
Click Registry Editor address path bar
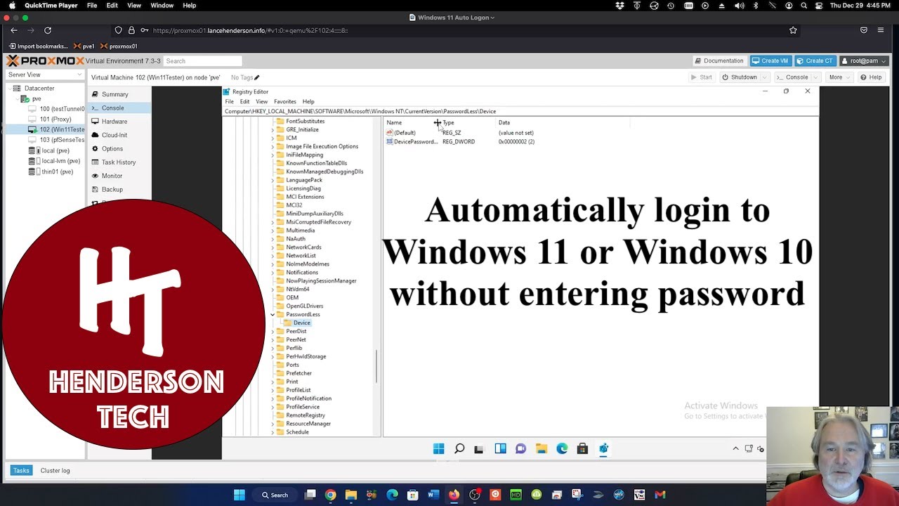click(x=520, y=111)
